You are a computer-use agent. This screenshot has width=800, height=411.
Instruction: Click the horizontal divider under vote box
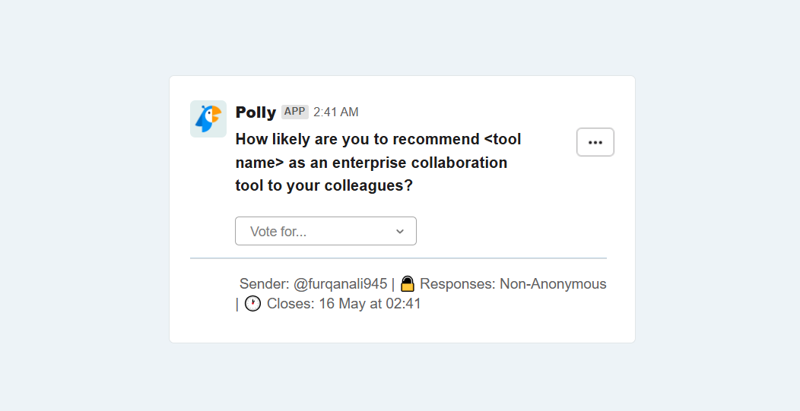[x=398, y=258]
